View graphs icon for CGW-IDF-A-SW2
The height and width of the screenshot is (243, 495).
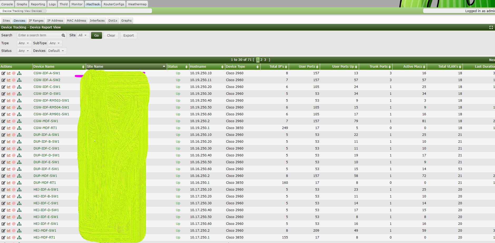(x=9, y=80)
